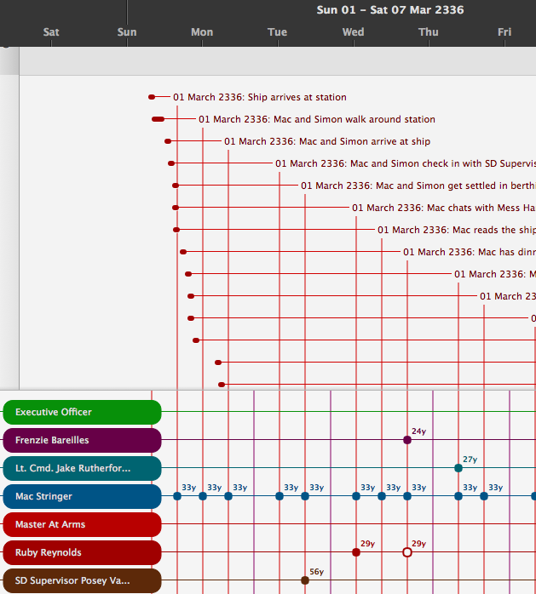Click the 'Mac has dinner' event label
Image resolution: width=536 pixels, height=594 pixels.
[469, 252]
